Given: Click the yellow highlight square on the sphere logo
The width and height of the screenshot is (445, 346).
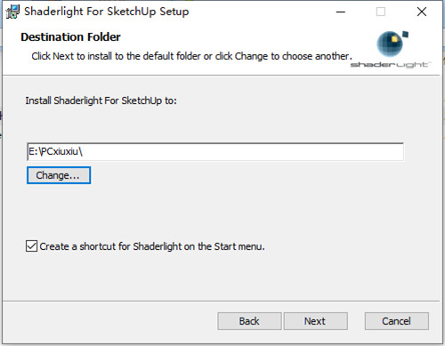Looking at the screenshot, I should tap(394, 39).
